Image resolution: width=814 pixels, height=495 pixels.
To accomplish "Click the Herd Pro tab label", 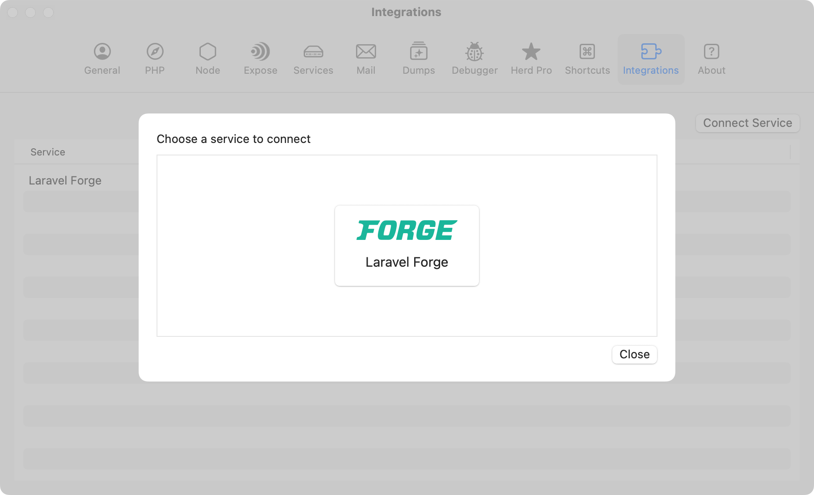I will click(x=531, y=71).
